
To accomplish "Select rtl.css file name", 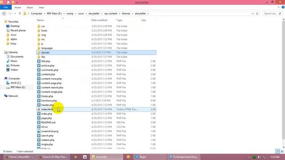I will tap(45, 127).
